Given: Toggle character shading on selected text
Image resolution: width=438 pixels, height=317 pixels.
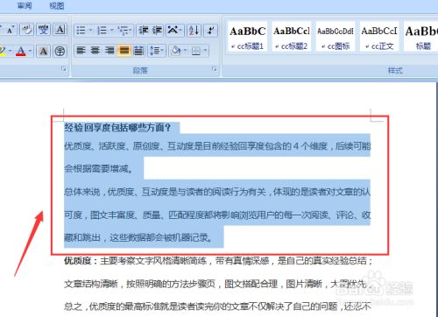Looking at the screenshot, I should [44, 52].
